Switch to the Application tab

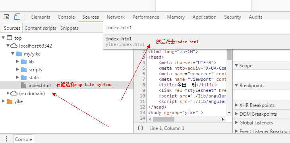[204, 17]
